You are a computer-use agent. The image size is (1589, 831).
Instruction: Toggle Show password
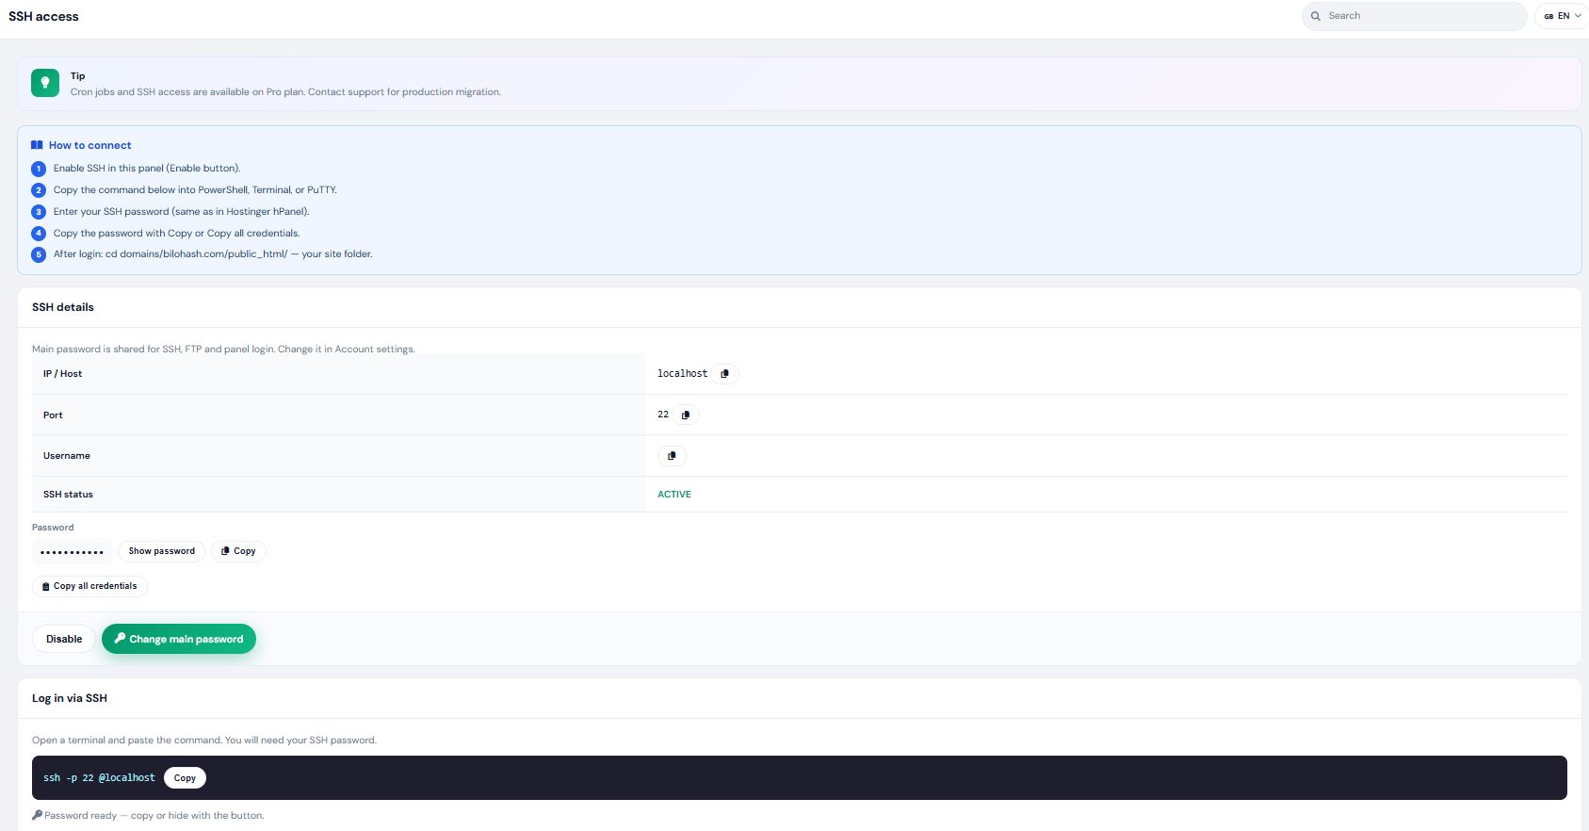point(162,551)
